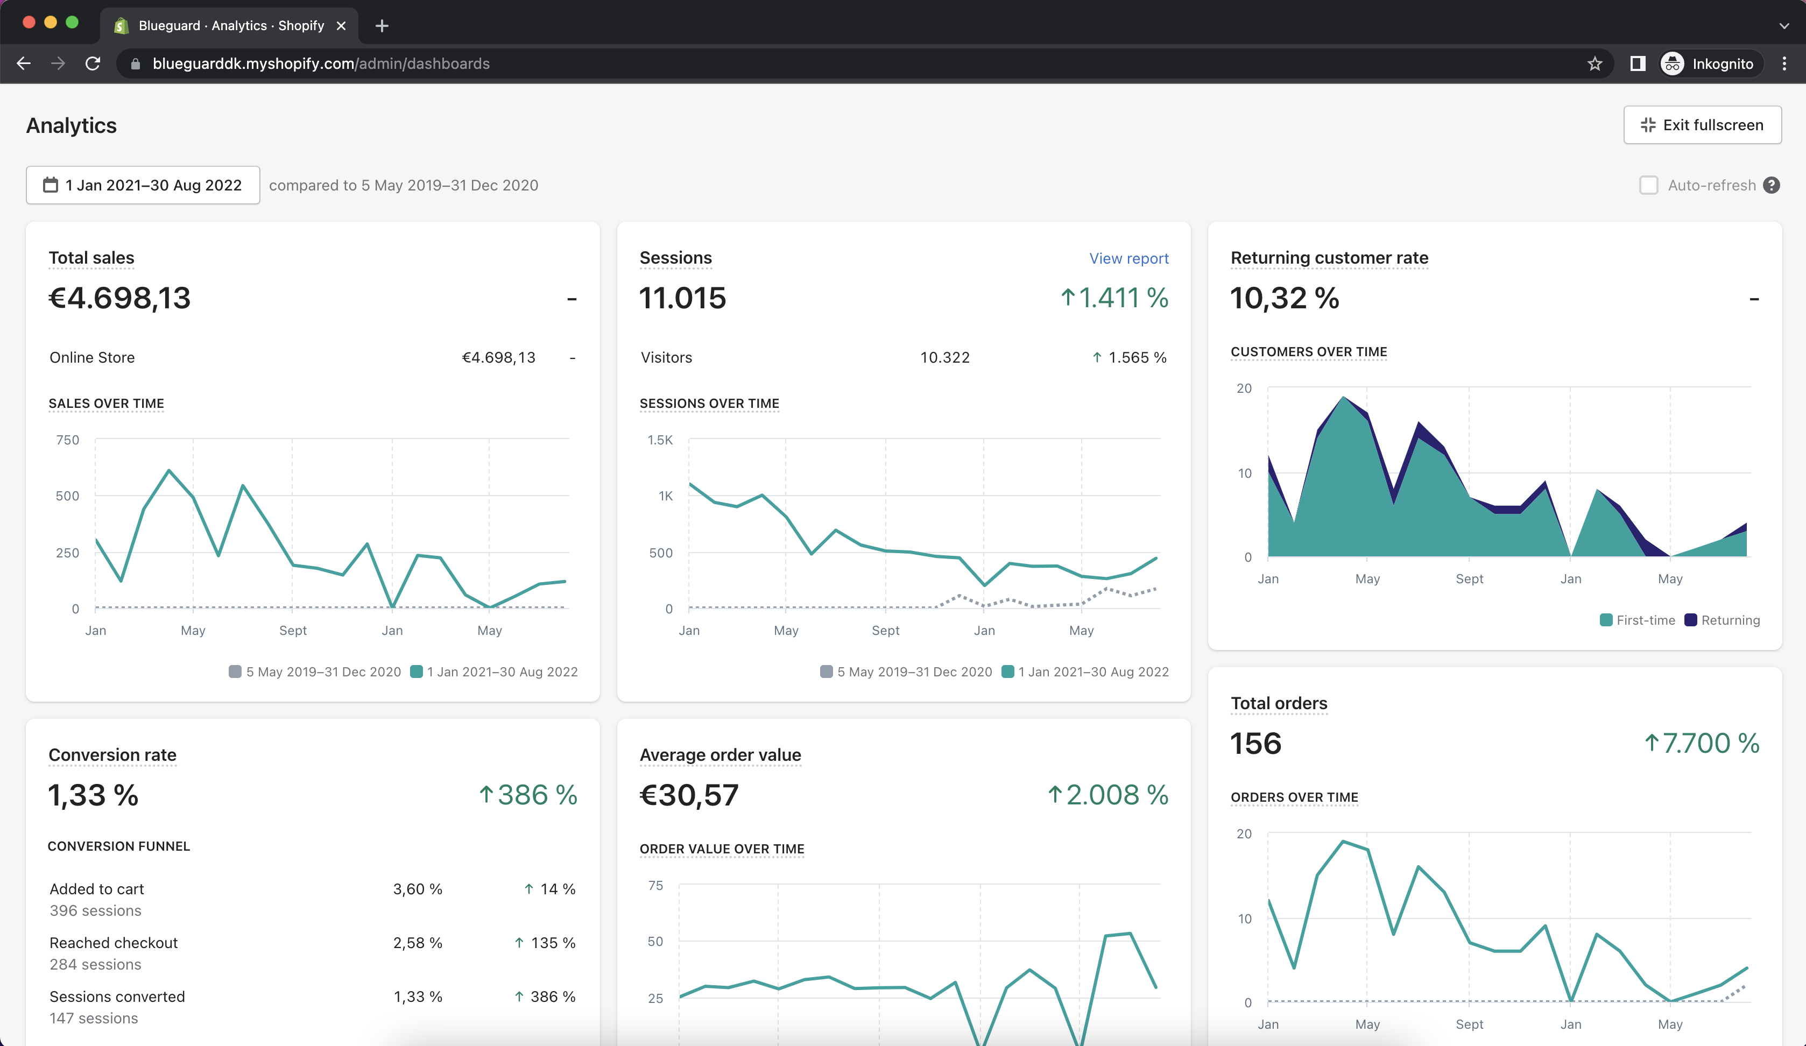
Task: Click the browser back arrow
Action: pos(24,64)
